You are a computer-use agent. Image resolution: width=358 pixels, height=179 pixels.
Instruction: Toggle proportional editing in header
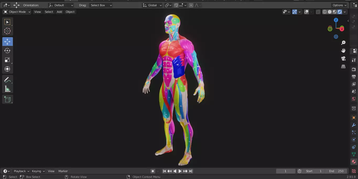point(191,5)
